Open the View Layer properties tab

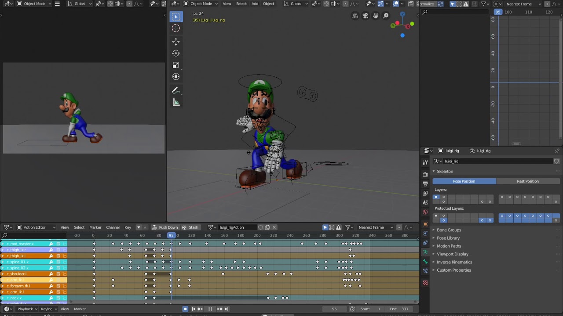pyautogui.click(x=425, y=193)
